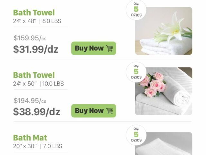Screen dimensions: 206x155
Task: Click the Qty 5 DZ/CS badge for the Bath Mat
Action: pos(136,135)
